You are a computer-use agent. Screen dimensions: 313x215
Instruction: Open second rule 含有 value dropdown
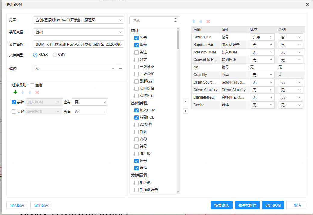90,112
